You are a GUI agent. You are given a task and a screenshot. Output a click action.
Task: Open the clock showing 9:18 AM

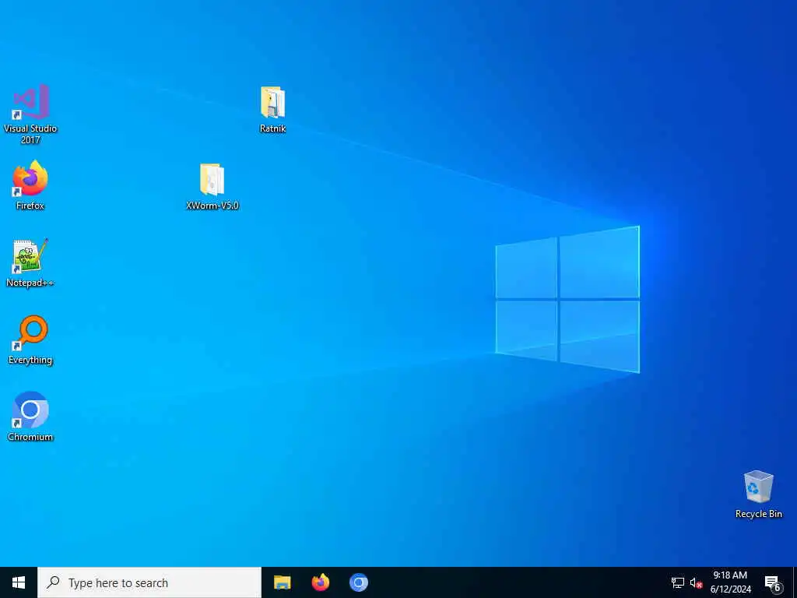click(x=730, y=582)
